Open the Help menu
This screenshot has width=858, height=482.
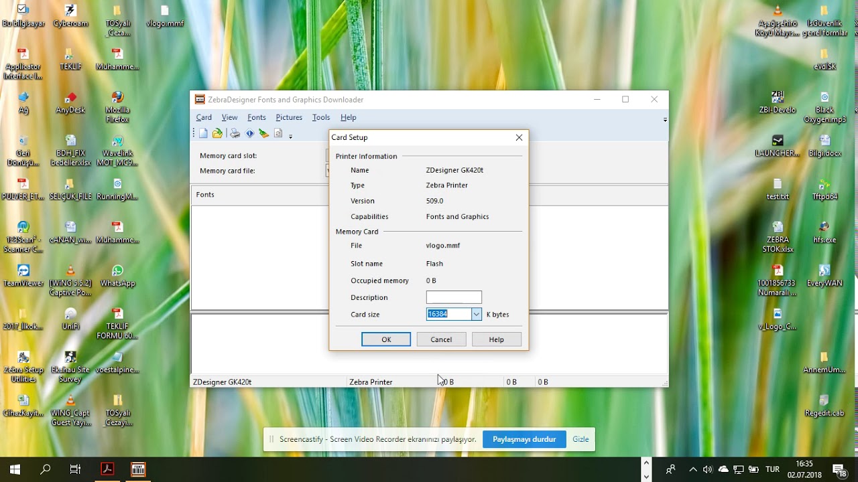coord(348,117)
